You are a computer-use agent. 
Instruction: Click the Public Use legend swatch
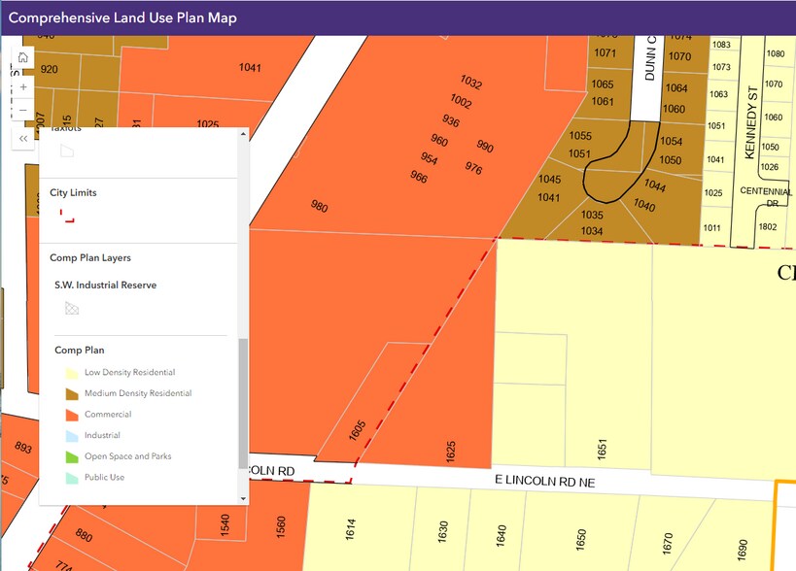(71, 478)
